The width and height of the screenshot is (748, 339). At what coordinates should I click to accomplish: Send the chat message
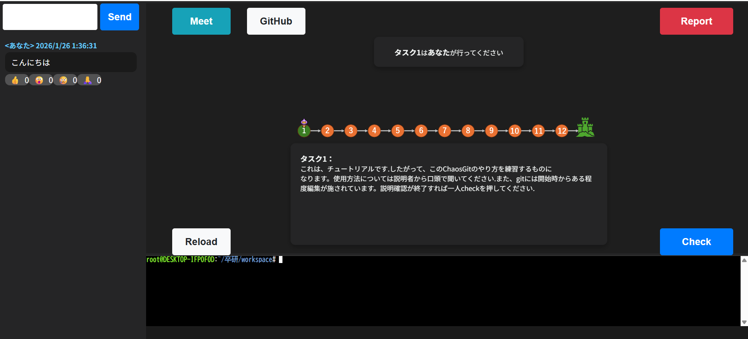pyautogui.click(x=119, y=17)
